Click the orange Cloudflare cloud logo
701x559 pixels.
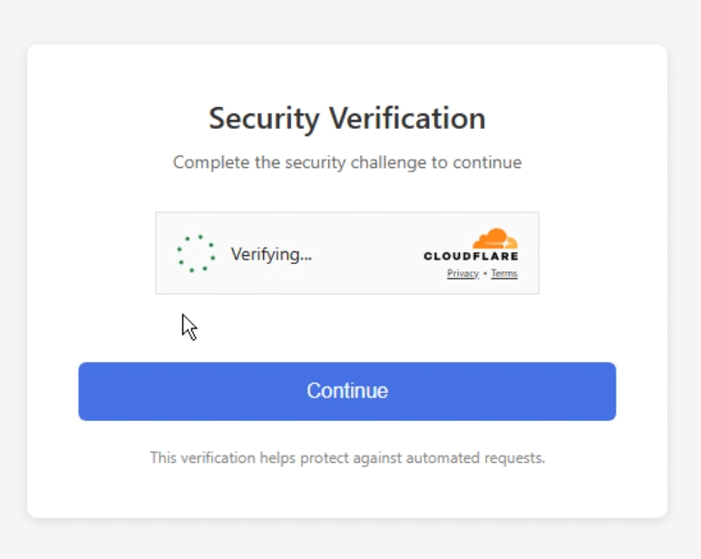494,239
